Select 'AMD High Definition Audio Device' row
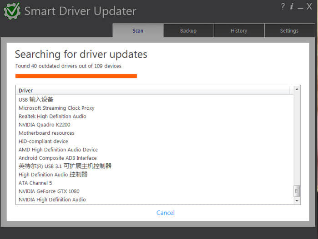Screen dimensions: 318x239 coord(155,150)
